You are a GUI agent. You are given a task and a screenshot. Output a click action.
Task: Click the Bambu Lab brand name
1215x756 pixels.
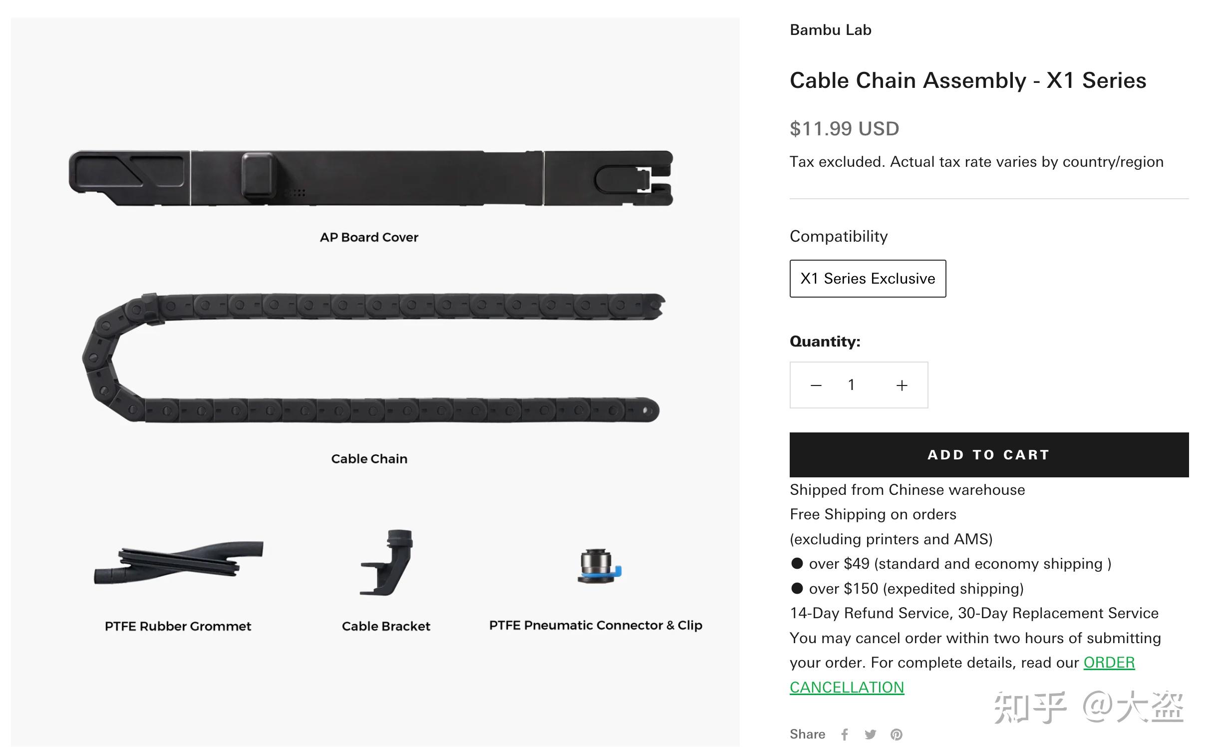[830, 30]
